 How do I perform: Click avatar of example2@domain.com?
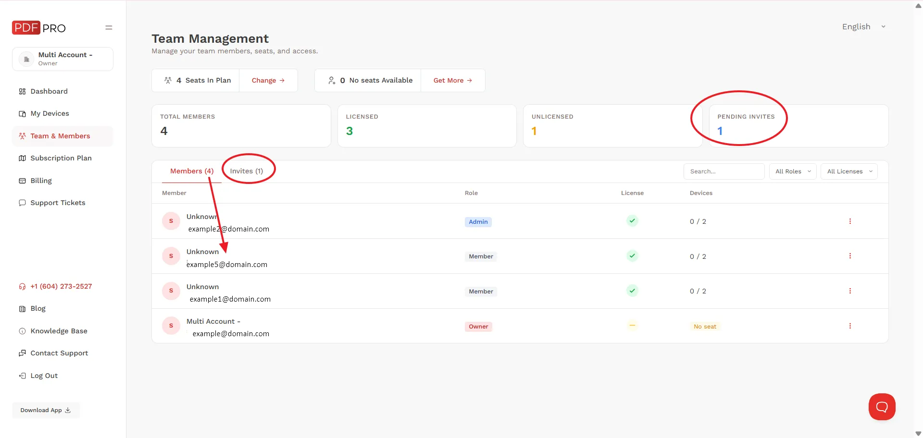(171, 221)
